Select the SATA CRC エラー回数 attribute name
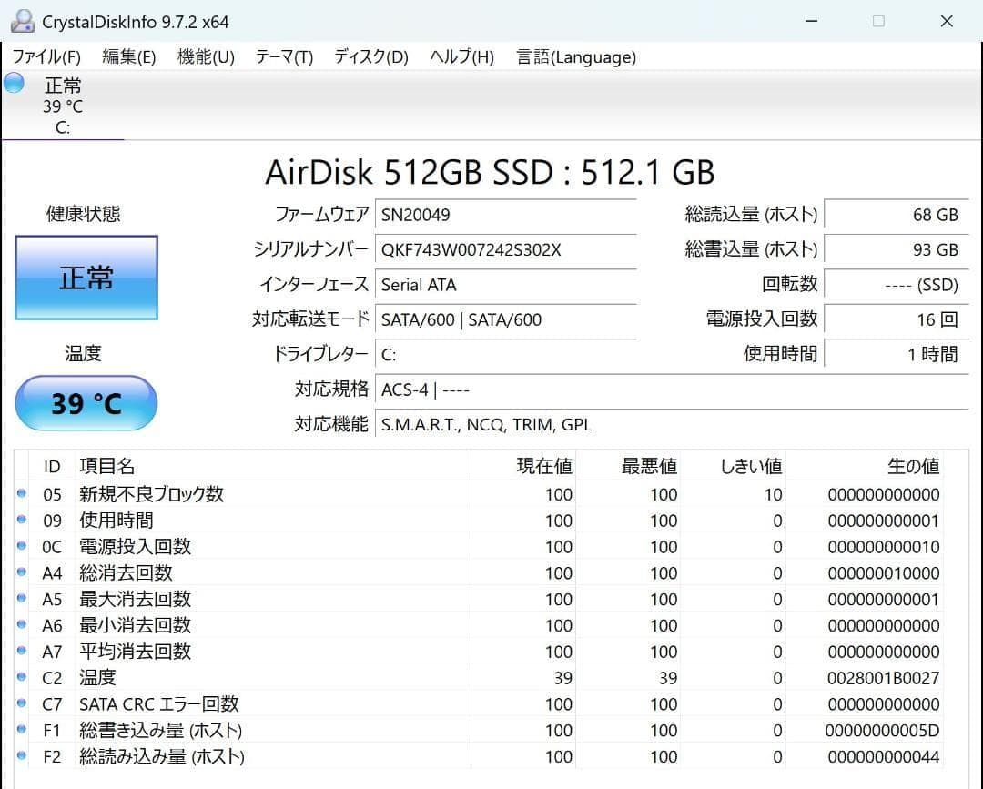This screenshot has height=789, width=983. (158, 704)
